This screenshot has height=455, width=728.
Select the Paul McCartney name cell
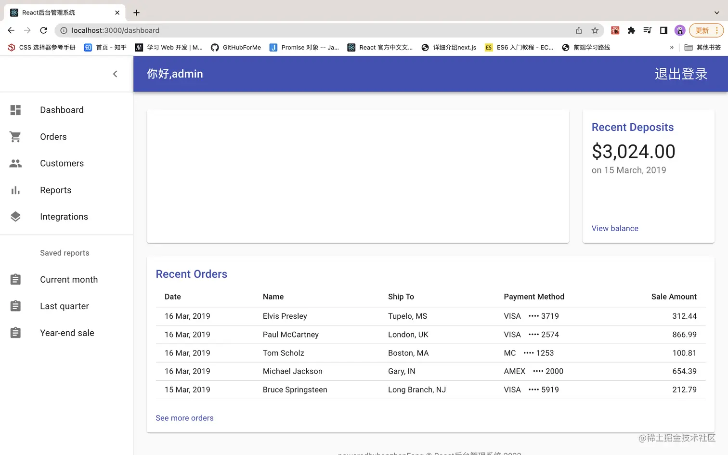coord(291,335)
